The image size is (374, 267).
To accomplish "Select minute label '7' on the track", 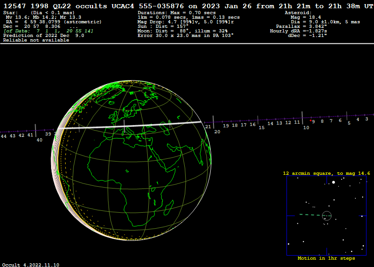I will pos(331,121).
